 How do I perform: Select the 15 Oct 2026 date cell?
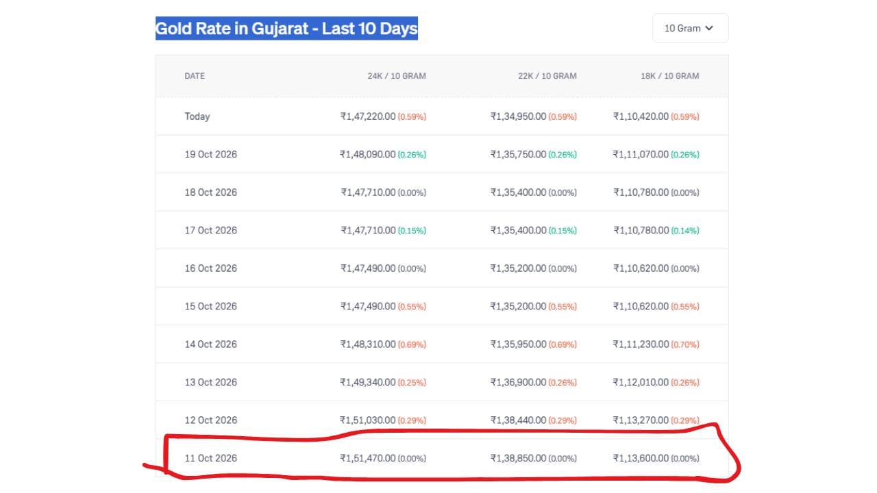click(x=211, y=306)
